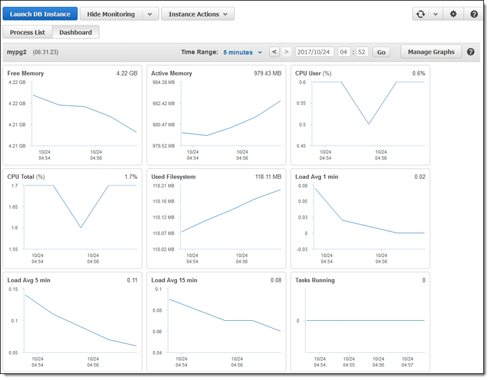Click the date field showing 2017/10/24
The height and width of the screenshot is (380, 490).
click(315, 52)
